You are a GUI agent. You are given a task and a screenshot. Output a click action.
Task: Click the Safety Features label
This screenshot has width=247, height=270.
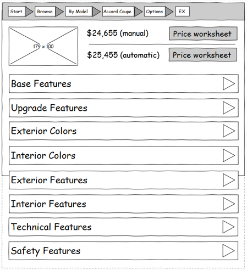pyautogui.click(x=46, y=251)
